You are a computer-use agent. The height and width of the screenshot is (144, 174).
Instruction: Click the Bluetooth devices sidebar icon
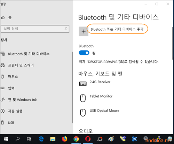[3, 54]
